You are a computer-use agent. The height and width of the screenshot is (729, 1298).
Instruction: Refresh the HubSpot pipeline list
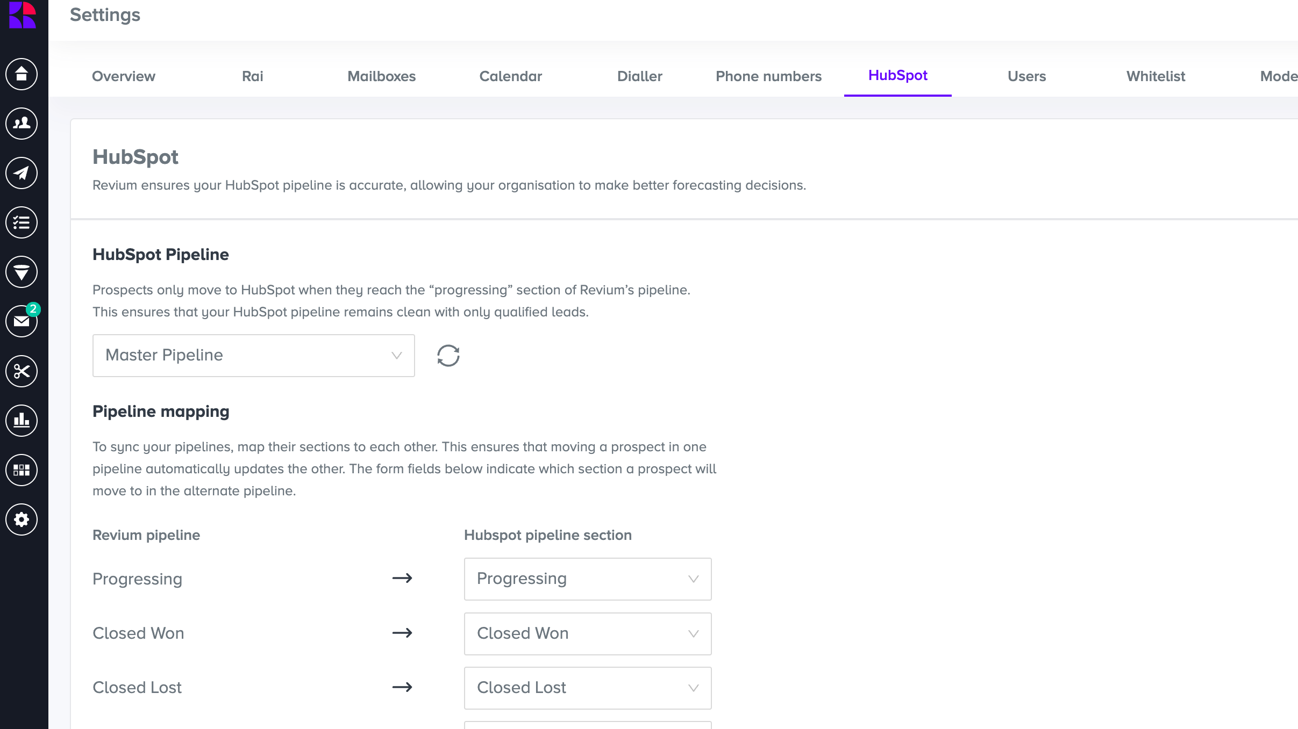click(448, 356)
